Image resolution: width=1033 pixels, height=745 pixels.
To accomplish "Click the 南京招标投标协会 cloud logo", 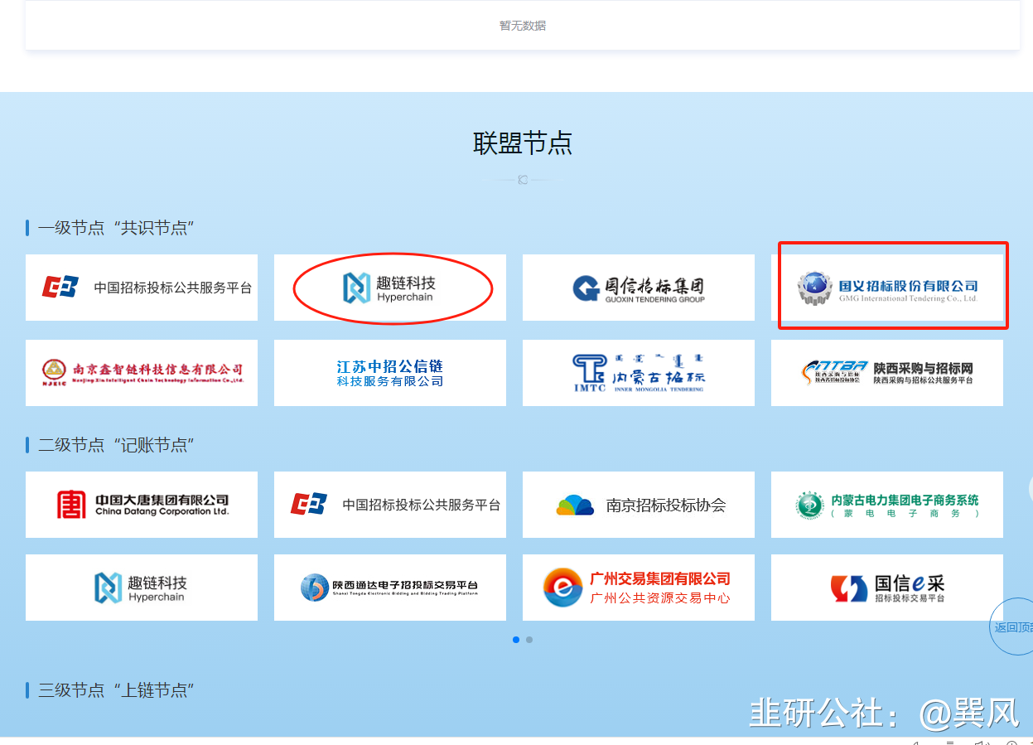I will pos(638,504).
